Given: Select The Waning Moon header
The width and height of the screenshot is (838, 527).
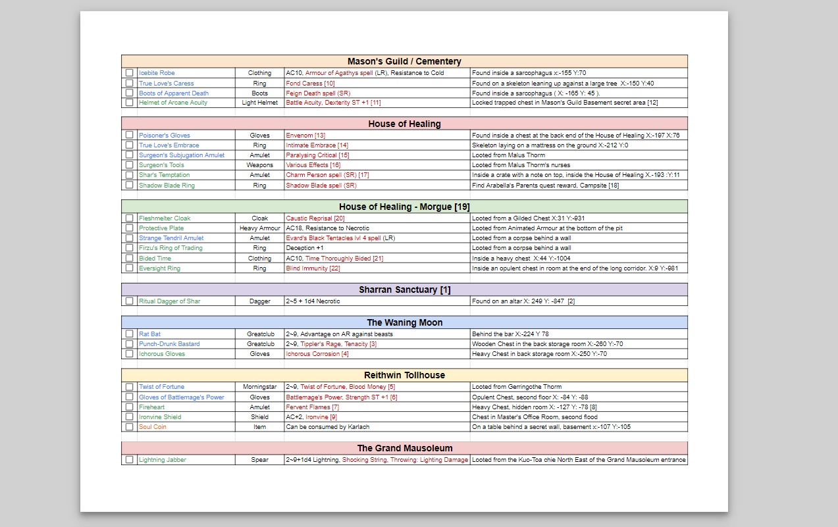Looking at the screenshot, I should [x=404, y=322].
